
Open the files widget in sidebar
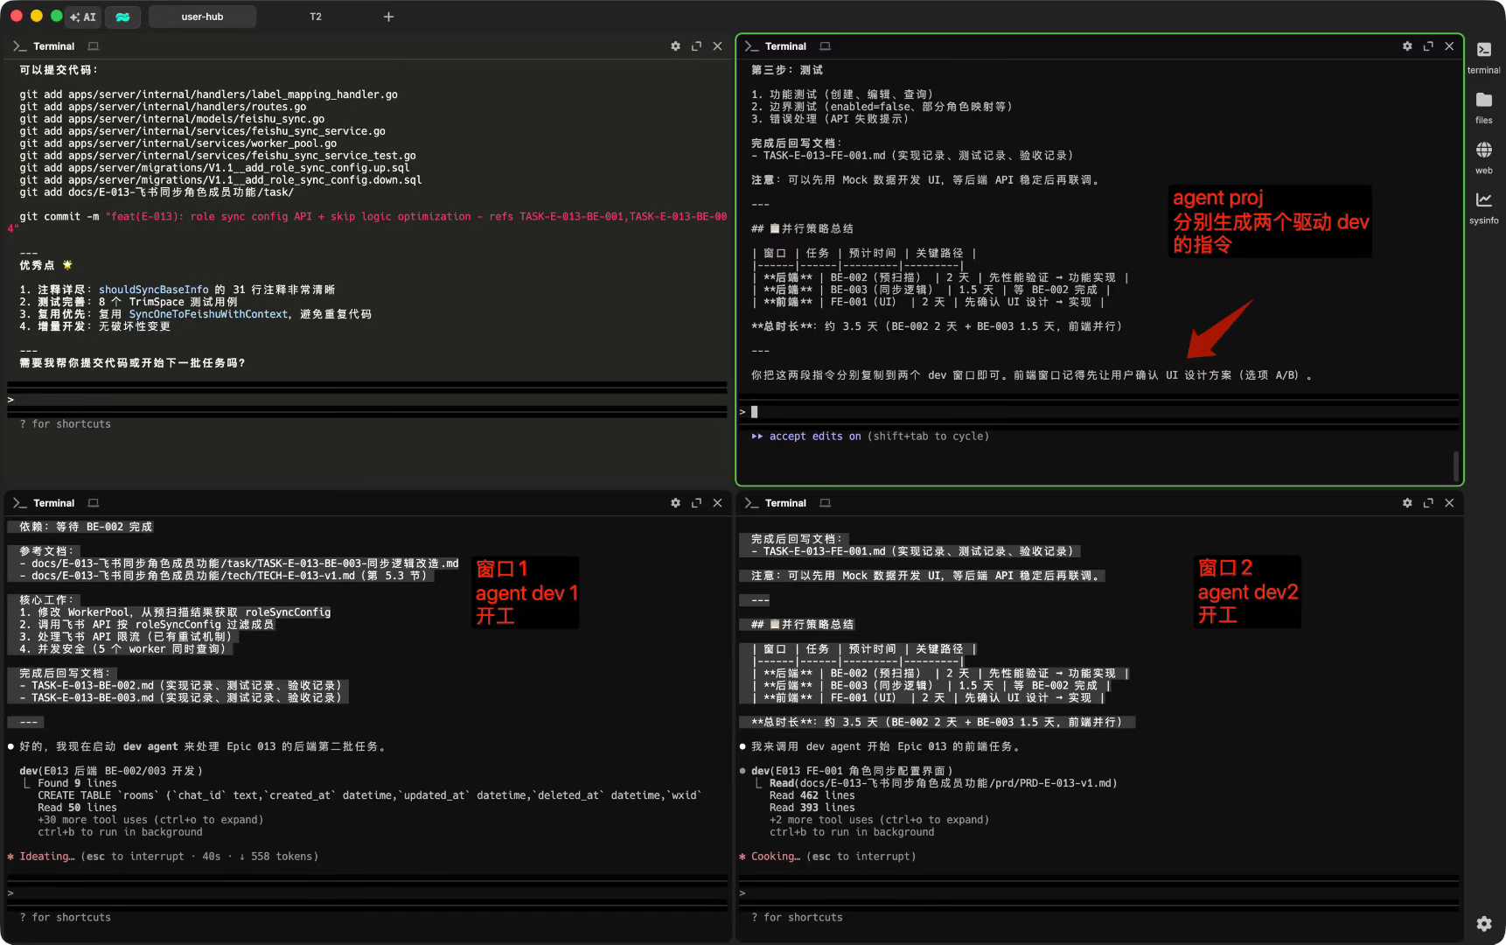[x=1483, y=106]
